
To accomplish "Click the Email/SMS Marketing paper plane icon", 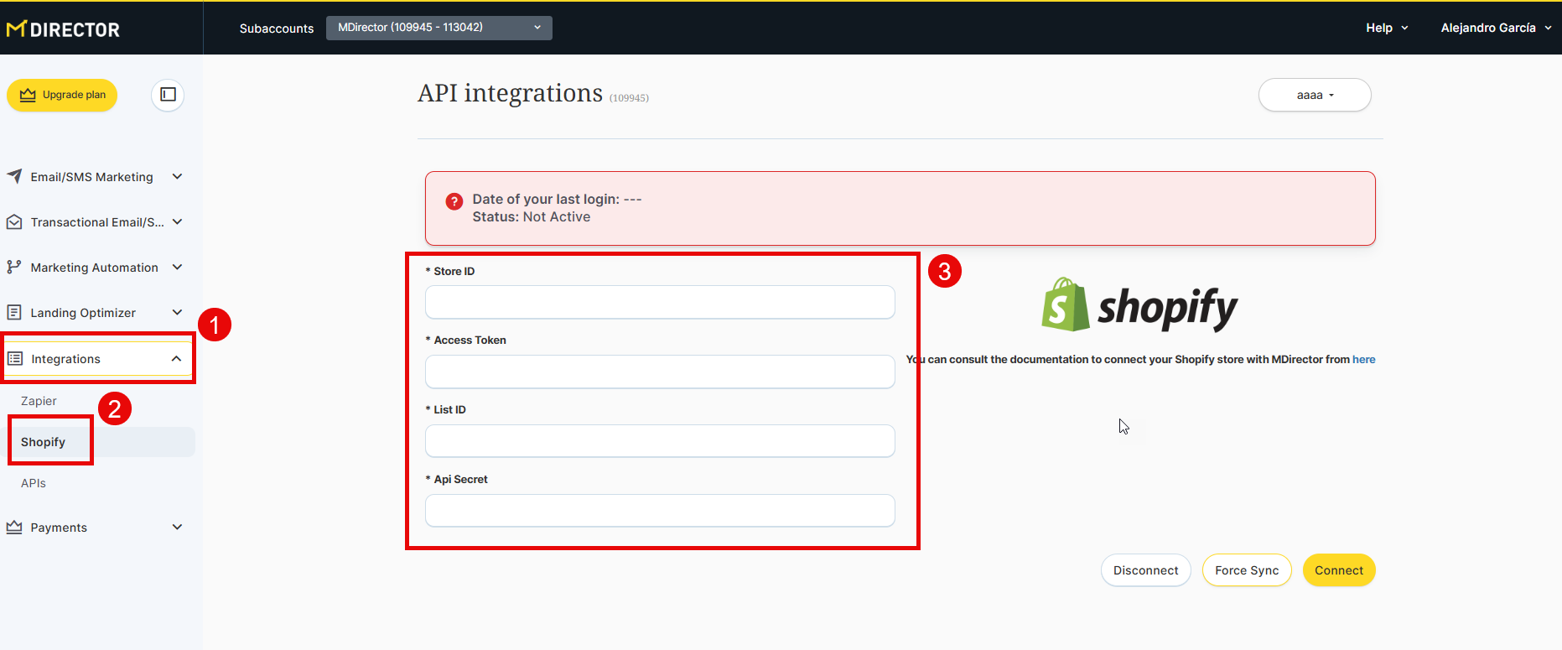I will [x=14, y=176].
